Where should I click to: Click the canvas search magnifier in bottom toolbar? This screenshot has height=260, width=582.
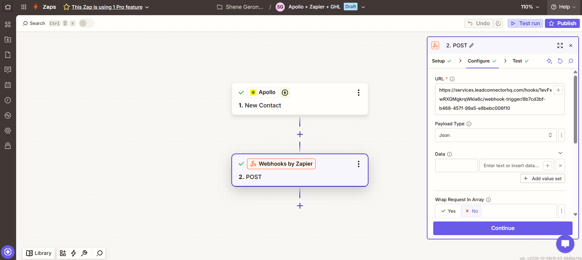click(99, 253)
